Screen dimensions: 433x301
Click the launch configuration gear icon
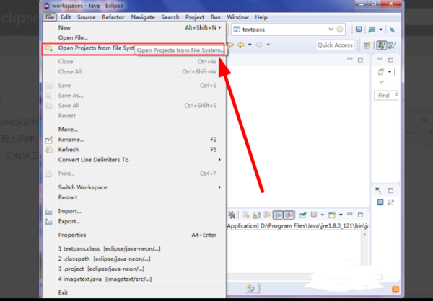tap(340, 30)
